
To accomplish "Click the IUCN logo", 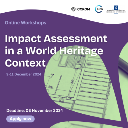I will (x=99, y=9).
